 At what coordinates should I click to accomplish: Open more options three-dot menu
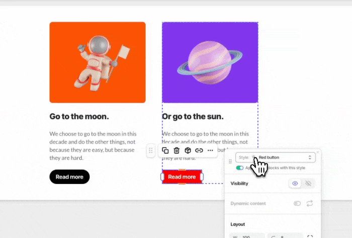coord(210,150)
